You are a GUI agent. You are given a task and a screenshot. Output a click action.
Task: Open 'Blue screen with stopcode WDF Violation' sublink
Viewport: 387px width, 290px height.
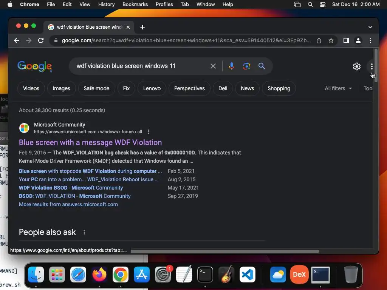(x=90, y=171)
